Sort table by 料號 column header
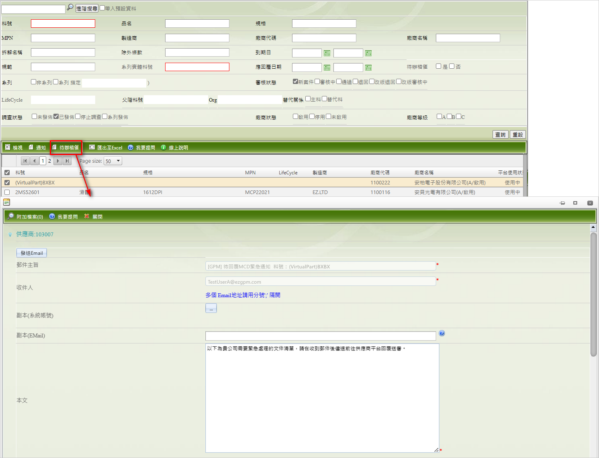Image resolution: width=599 pixels, height=458 pixels. coord(20,173)
